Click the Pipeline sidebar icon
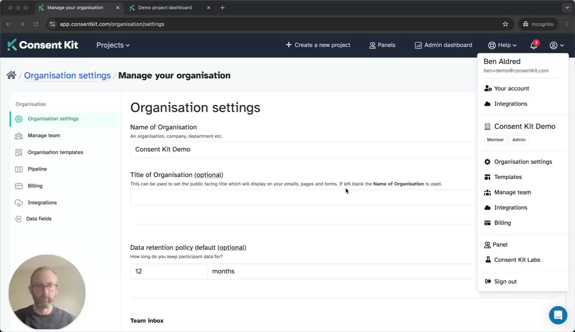Viewport: 575px width, 332px height. point(18,169)
